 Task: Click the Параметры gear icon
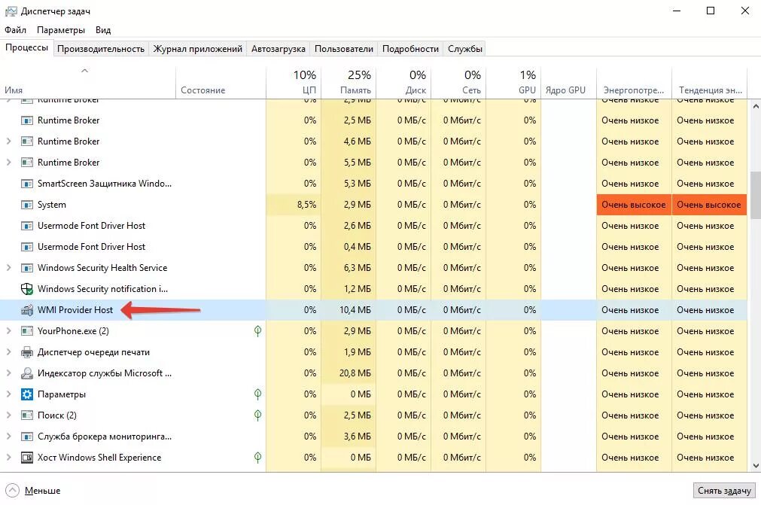pyautogui.click(x=27, y=394)
